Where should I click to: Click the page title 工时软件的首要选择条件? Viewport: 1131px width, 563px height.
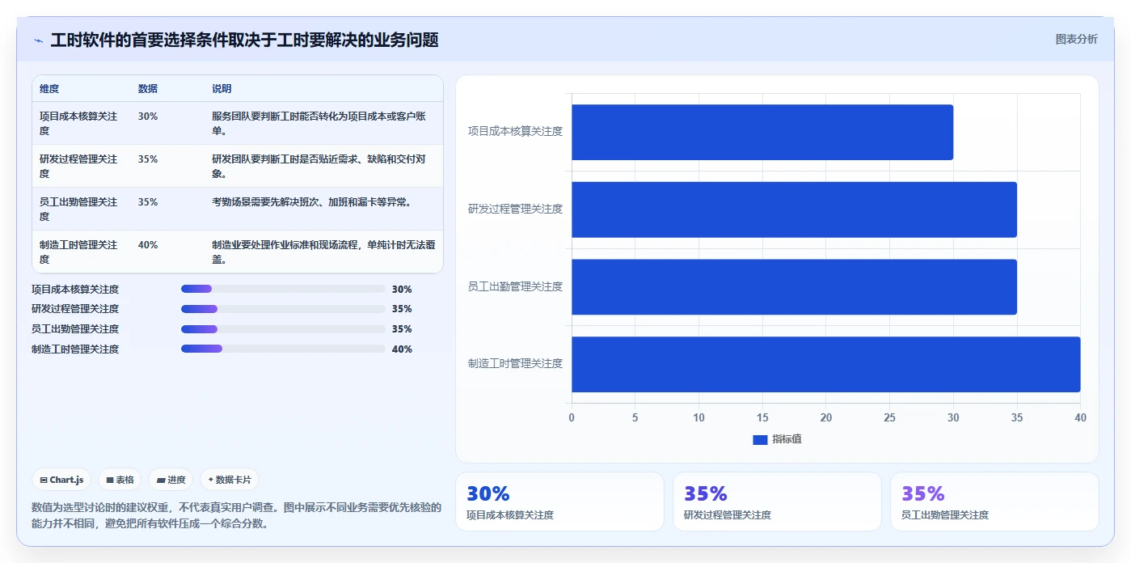click(244, 40)
